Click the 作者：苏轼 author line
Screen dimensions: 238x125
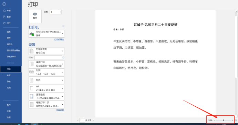tap(119, 30)
